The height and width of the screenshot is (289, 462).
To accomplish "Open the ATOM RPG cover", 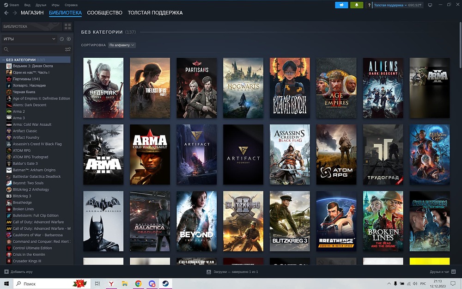I will click(x=336, y=154).
